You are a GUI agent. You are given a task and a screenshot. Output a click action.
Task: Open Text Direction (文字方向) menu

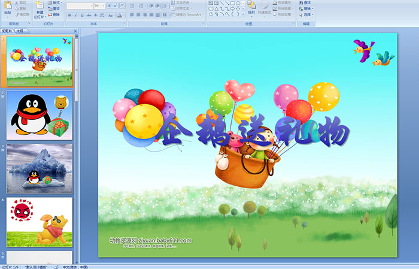pos(181,2)
